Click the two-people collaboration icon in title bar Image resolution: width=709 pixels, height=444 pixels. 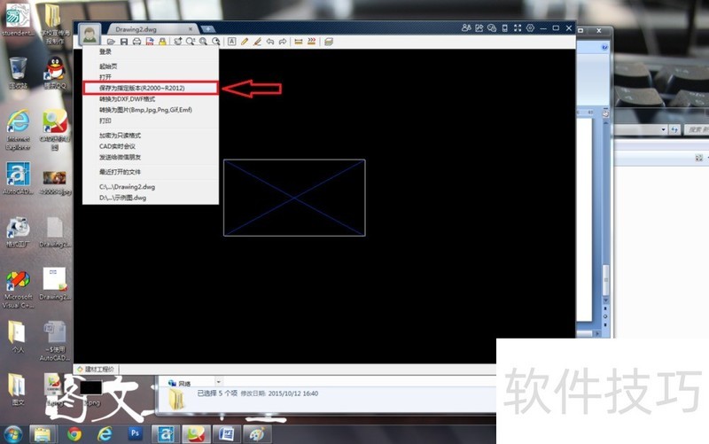click(x=466, y=28)
